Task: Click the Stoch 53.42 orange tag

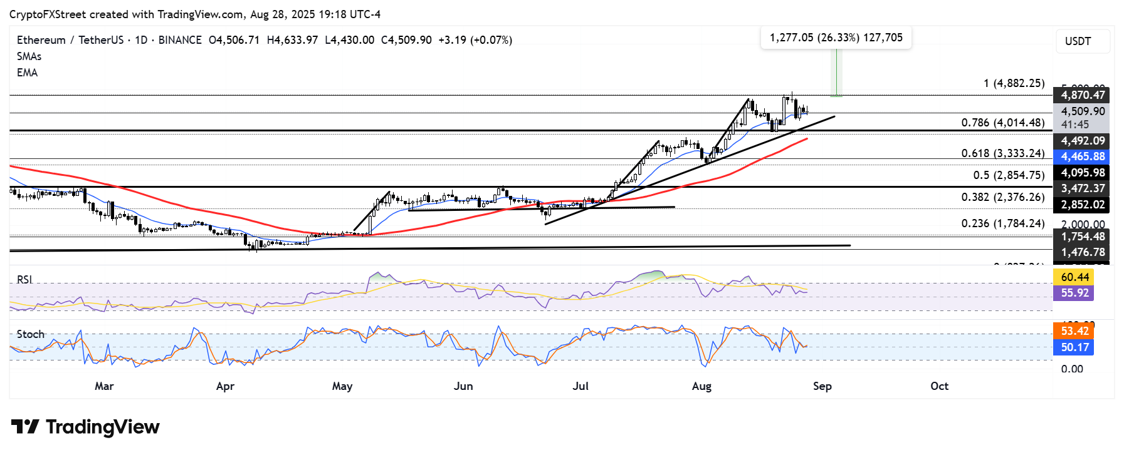Action: point(1074,331)
